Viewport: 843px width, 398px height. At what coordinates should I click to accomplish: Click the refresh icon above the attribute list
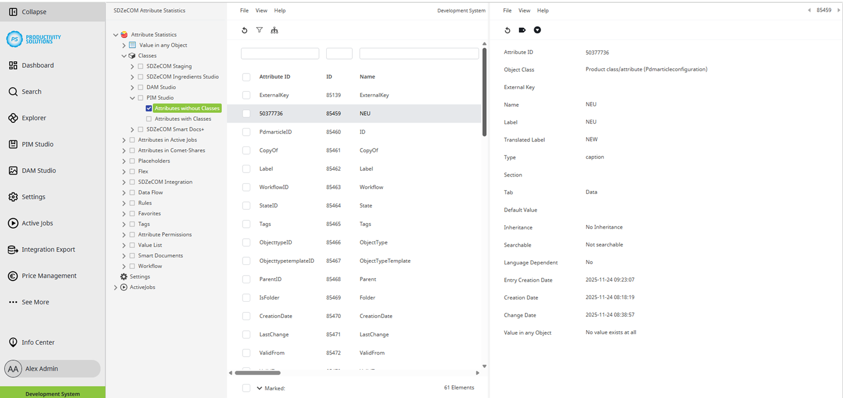(x=244, y=30)
